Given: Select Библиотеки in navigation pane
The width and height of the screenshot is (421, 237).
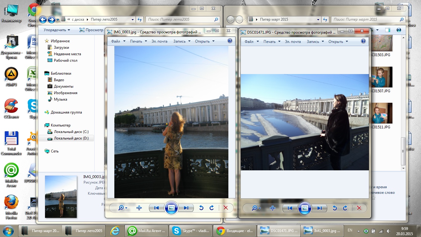Looking at the screenshot, I should click(x=58, y=73).
